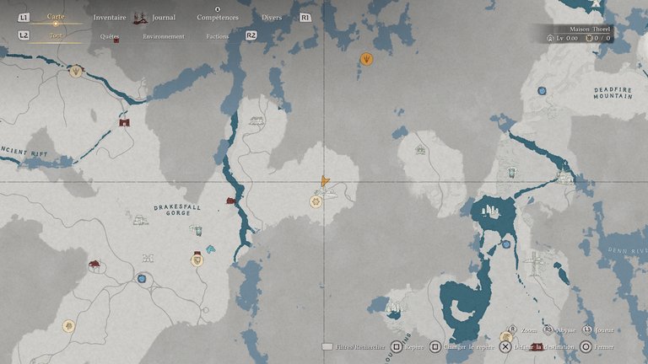The width and height of the screenshot is (648, 364).
Task: Click the Maison Thorel location label
Action: click(590, 29)
